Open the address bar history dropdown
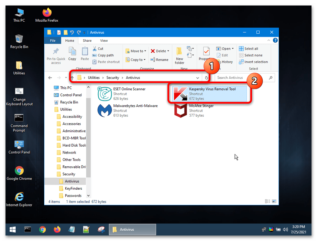Viewport: 317px width, 241px height. [x=198, y=78]
